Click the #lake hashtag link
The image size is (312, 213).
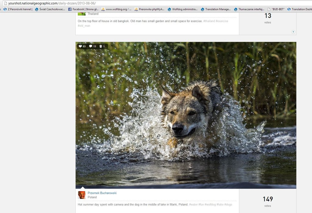coord(220,204)
